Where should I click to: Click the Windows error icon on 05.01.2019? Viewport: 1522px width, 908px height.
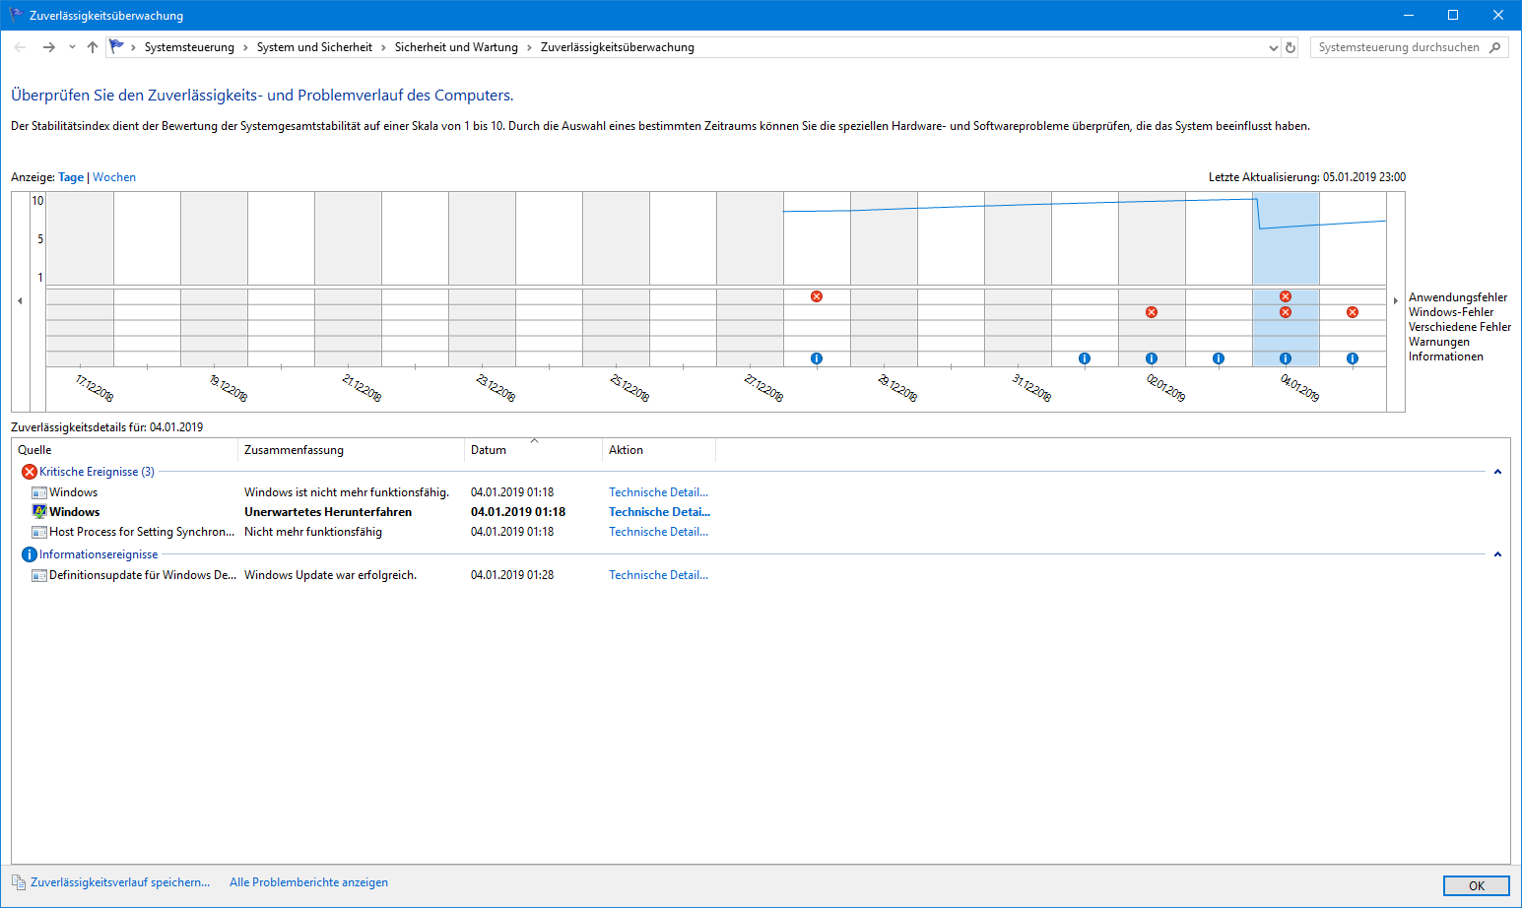tap(1353, 312)
